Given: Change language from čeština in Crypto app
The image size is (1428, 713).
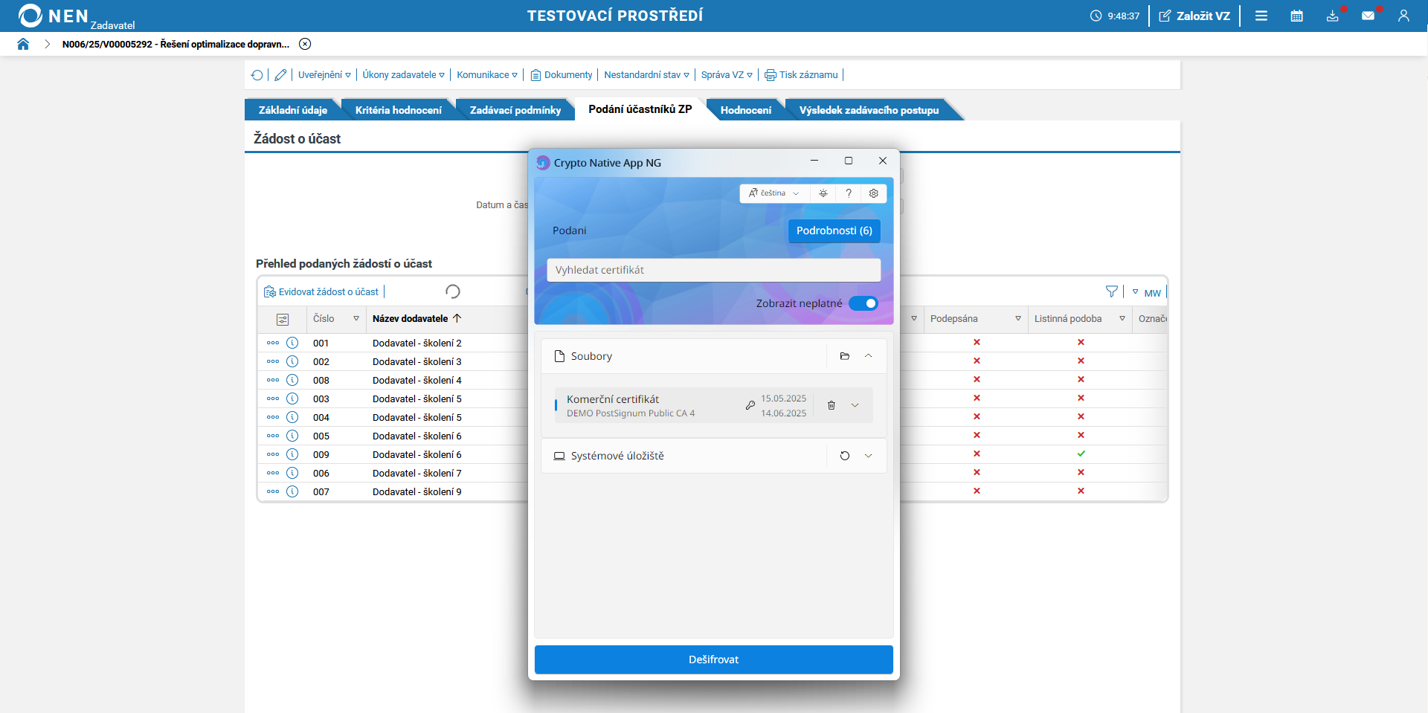Looking at the screenshot, I should [x=774, y=193].
